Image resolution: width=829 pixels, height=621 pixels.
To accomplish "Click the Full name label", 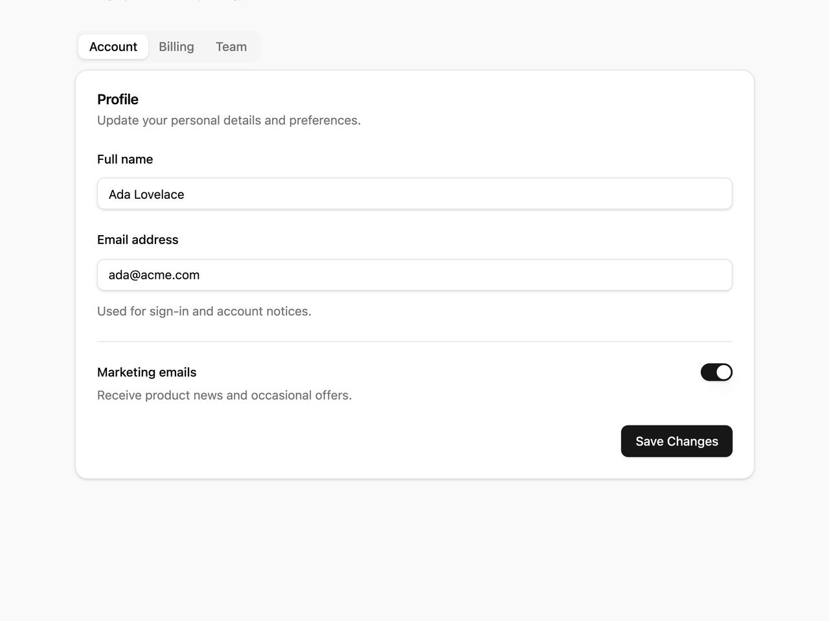I will tap(125, 159).
